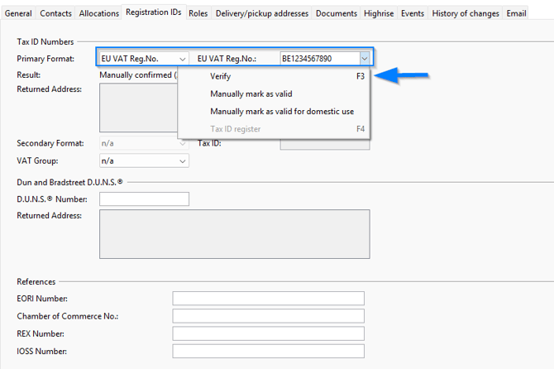Go to the Allocations tab

[x=98, y=13]
